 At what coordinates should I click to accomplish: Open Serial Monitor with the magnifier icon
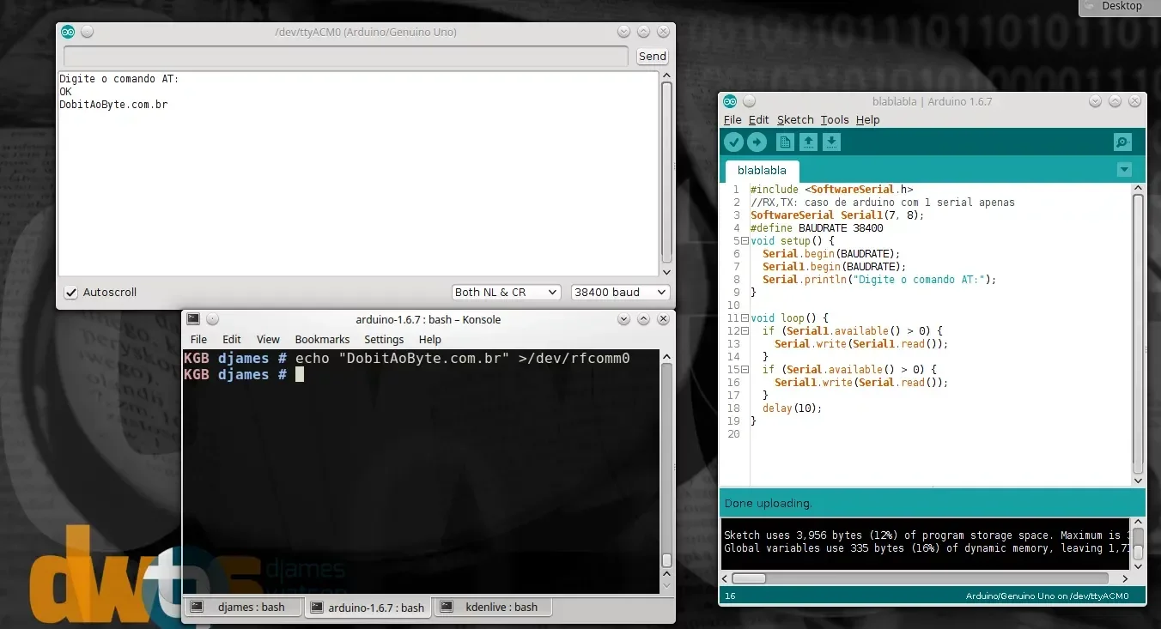[x=1122, y=142]
